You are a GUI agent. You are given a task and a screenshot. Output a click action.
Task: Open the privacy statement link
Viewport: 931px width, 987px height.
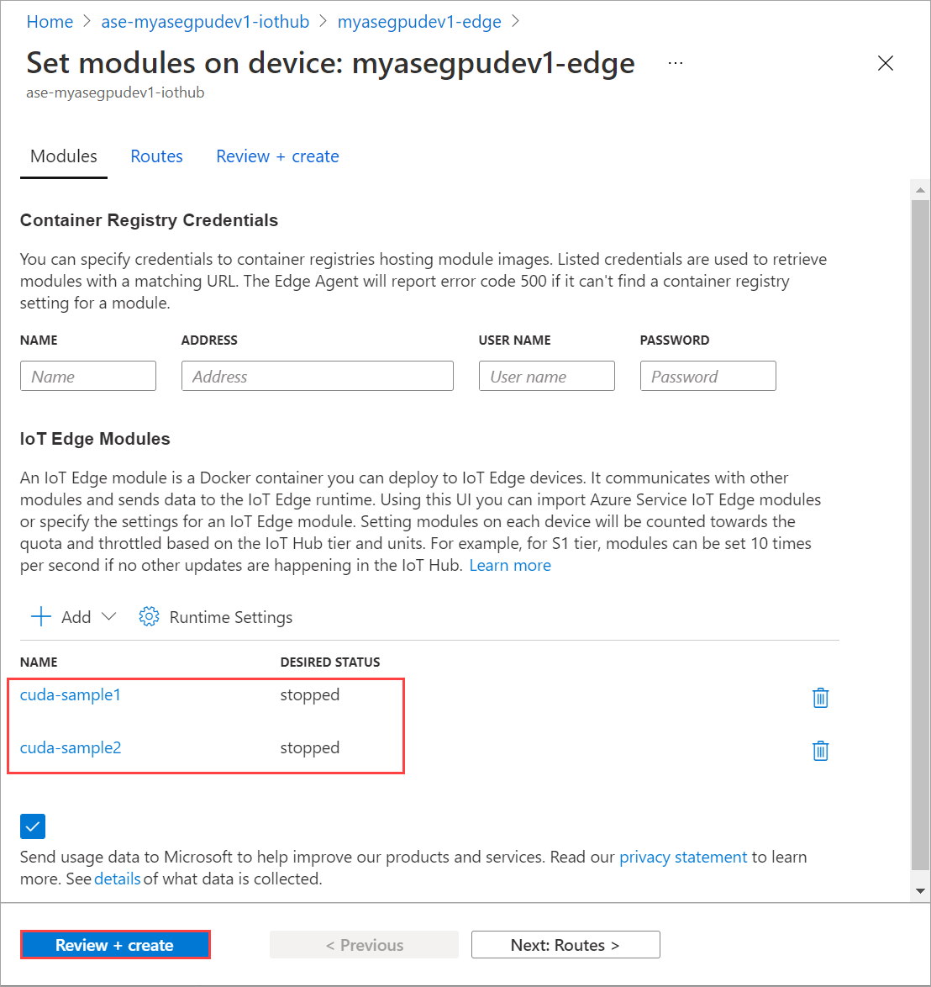point(683,857)
